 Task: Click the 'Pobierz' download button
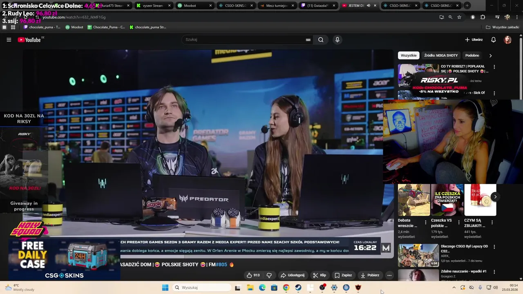(370, 275)
